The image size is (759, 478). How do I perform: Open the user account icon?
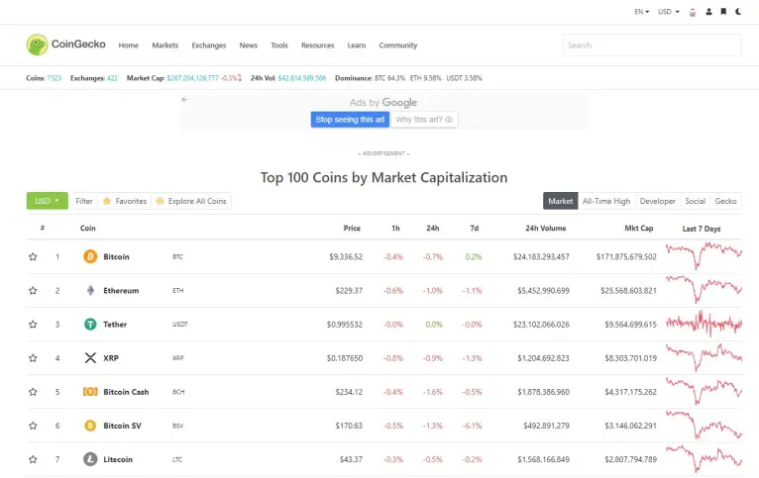coord(708,12)
